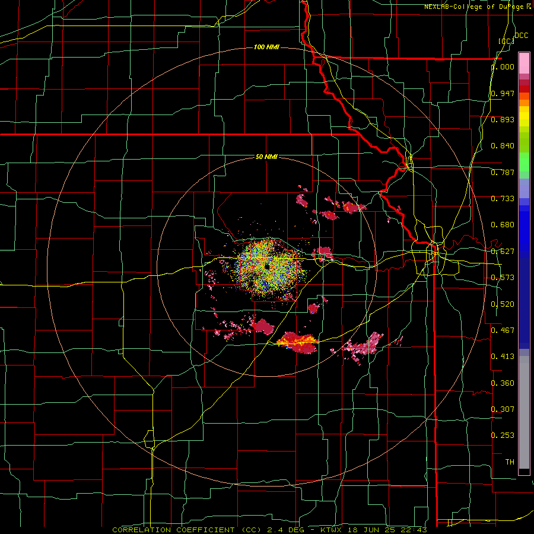Pick the gray lower segment of the color bar
The height and width of the screenshot is (534, 534).
point(524,412)
